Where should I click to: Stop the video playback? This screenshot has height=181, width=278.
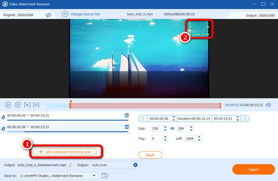click(18, 105)
